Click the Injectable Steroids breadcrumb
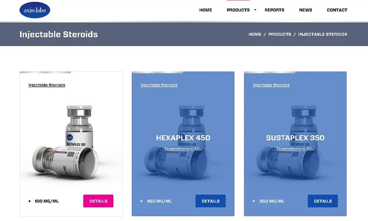 322,34
